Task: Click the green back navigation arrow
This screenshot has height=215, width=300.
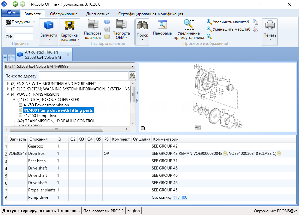Action: pos(15,4)
